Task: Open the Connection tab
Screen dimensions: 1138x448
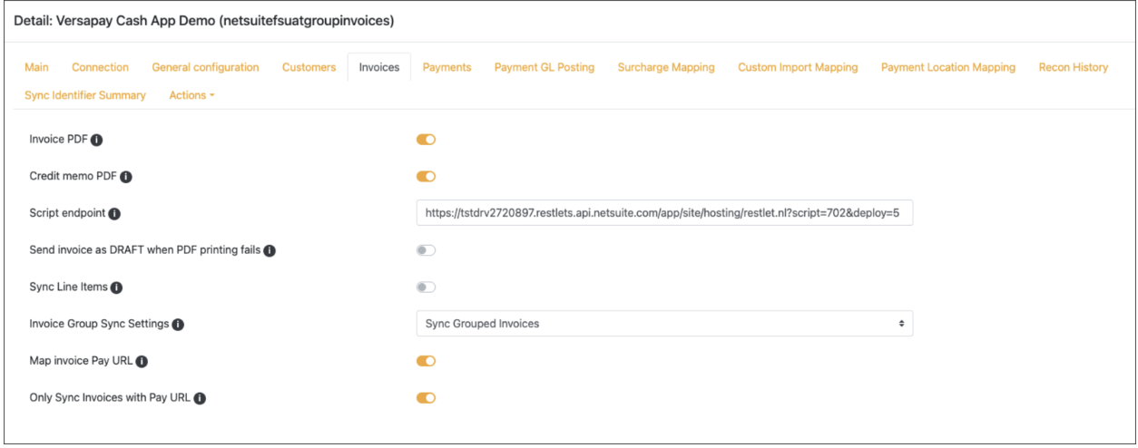Action: coord(101,67)
